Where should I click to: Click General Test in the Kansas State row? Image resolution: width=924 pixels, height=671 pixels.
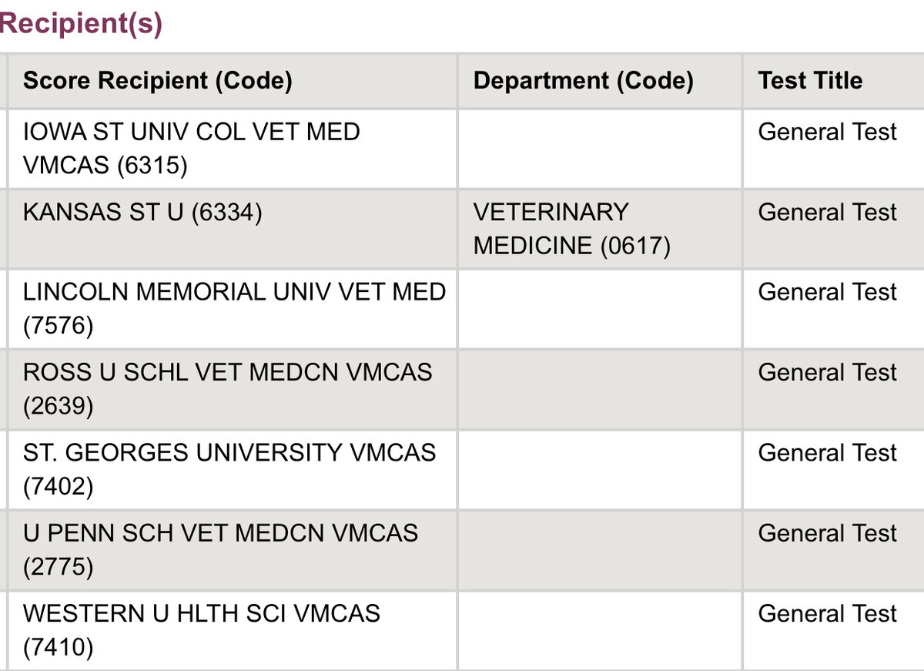click(x=827, y=213)
